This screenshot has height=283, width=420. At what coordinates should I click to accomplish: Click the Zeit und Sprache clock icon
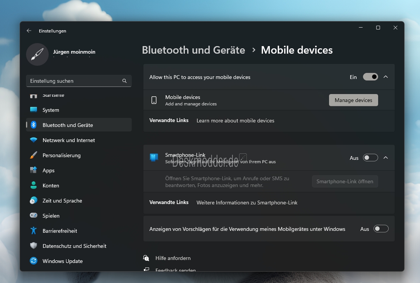point(34,201)
